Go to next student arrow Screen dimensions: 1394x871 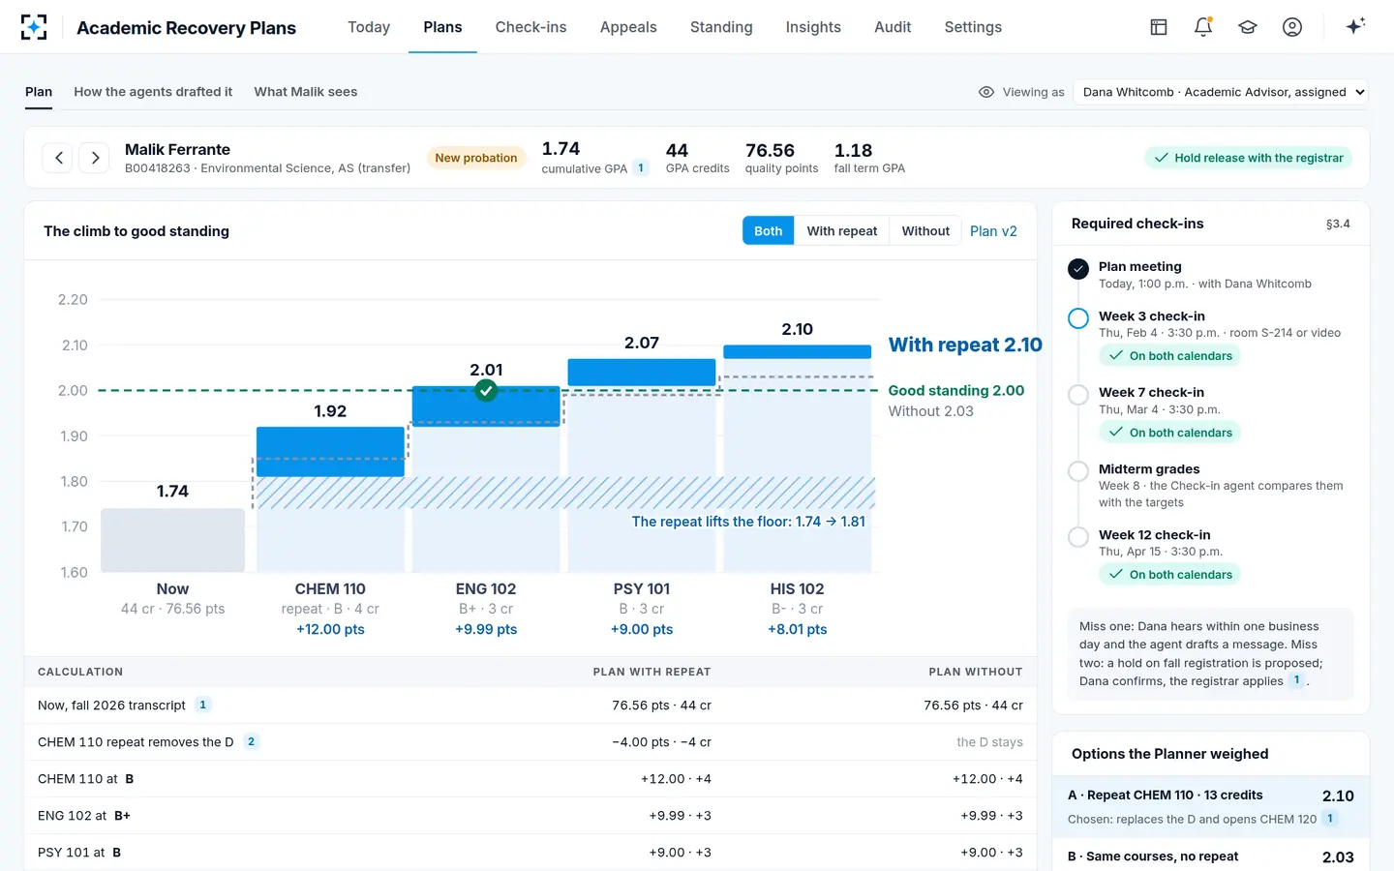pos(94,158)
